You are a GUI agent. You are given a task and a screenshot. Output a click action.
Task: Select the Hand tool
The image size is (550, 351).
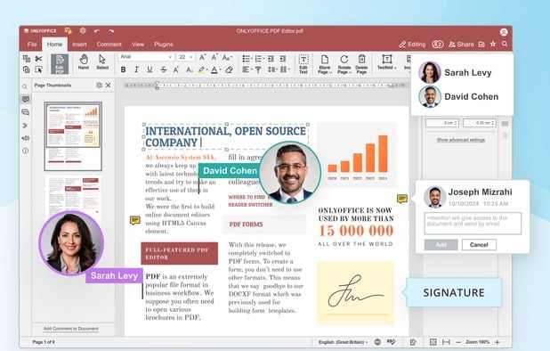pos(83,61)
